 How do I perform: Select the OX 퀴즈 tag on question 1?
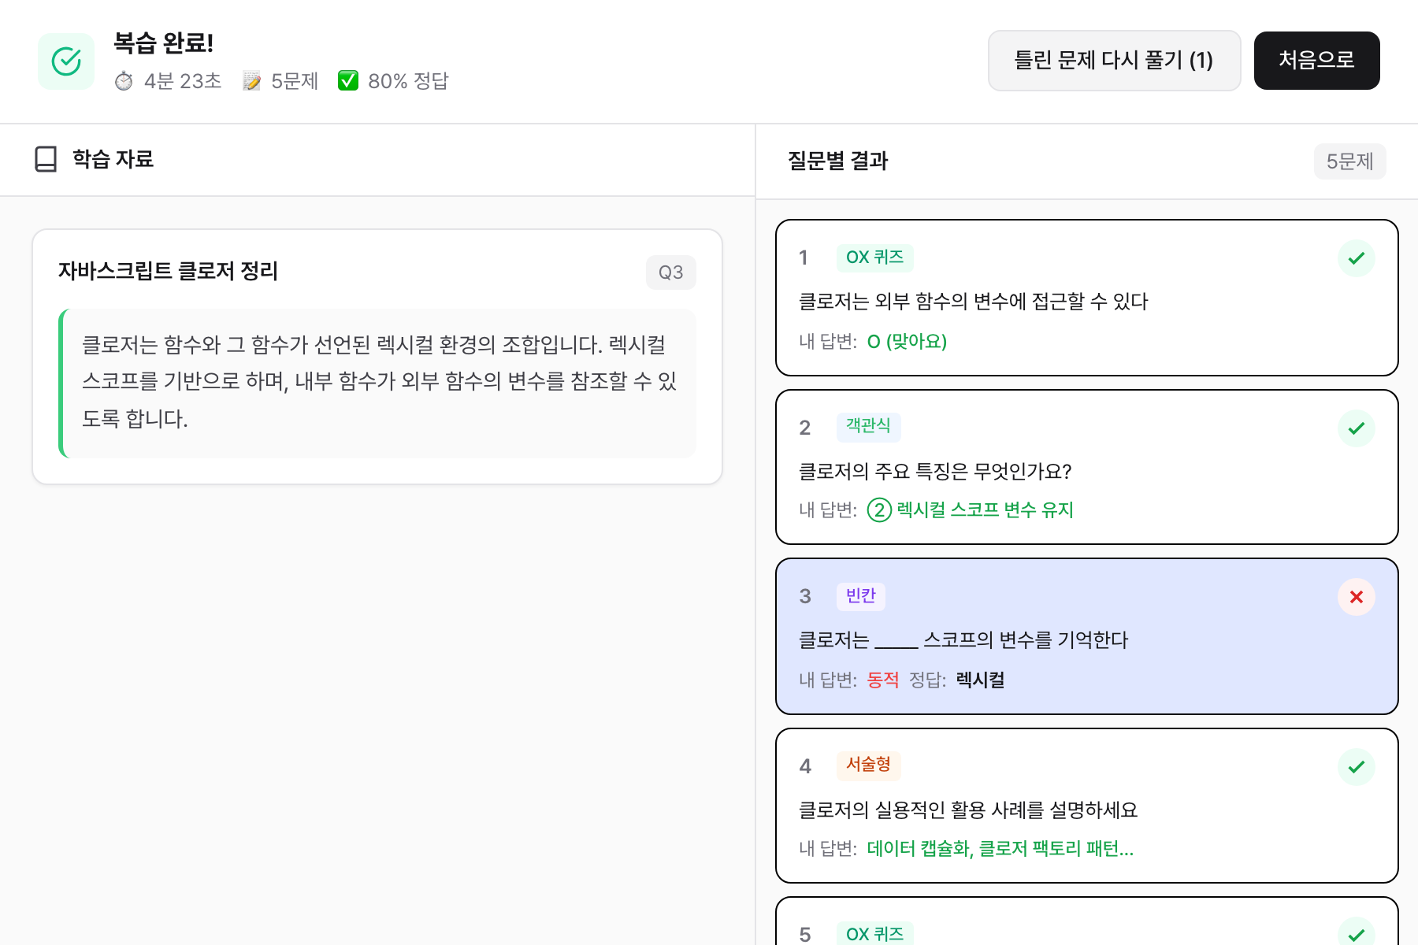point(874,258)
